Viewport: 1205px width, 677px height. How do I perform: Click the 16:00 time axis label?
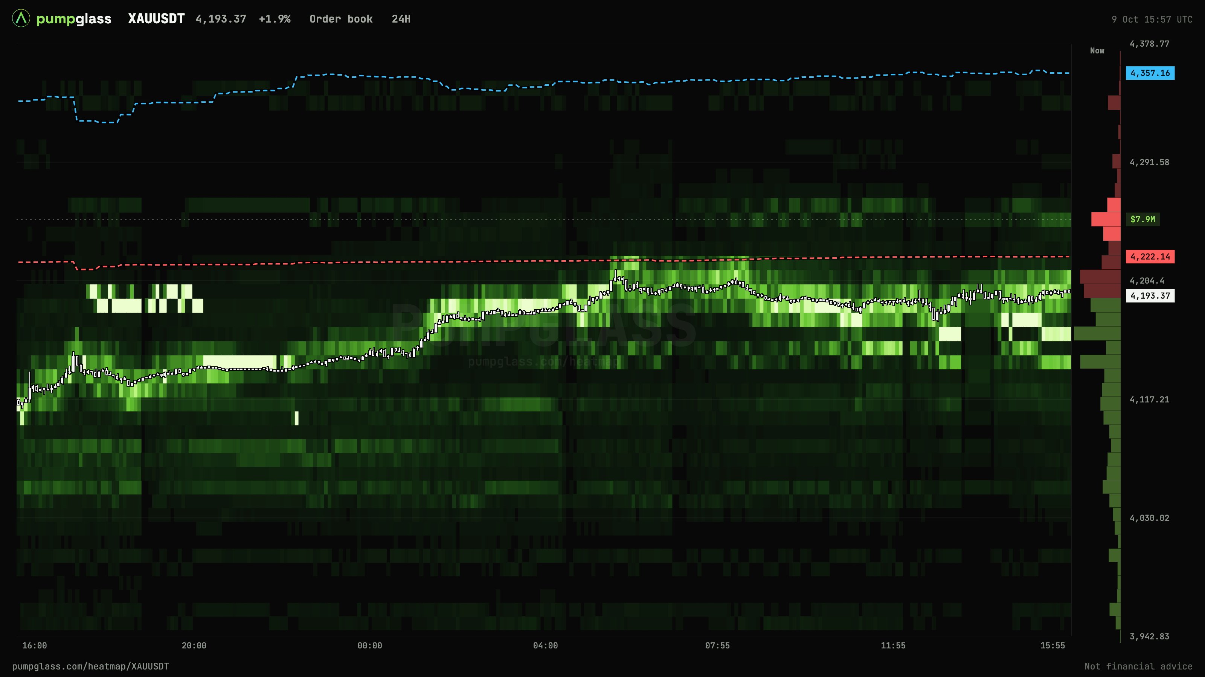coord(35,646)
